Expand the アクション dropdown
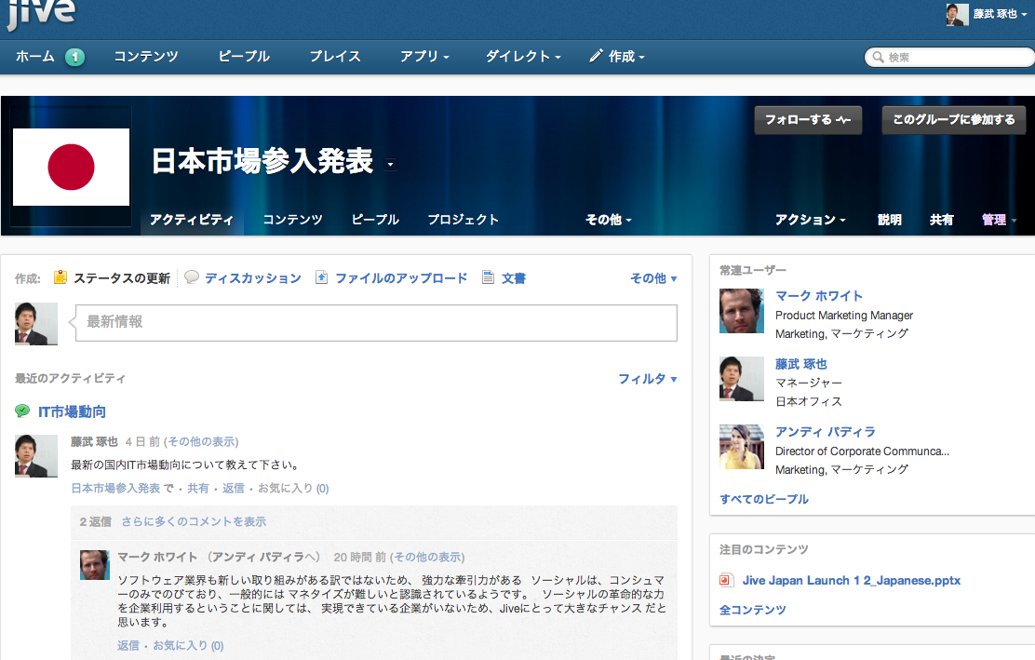 click(x=810, y=220)
